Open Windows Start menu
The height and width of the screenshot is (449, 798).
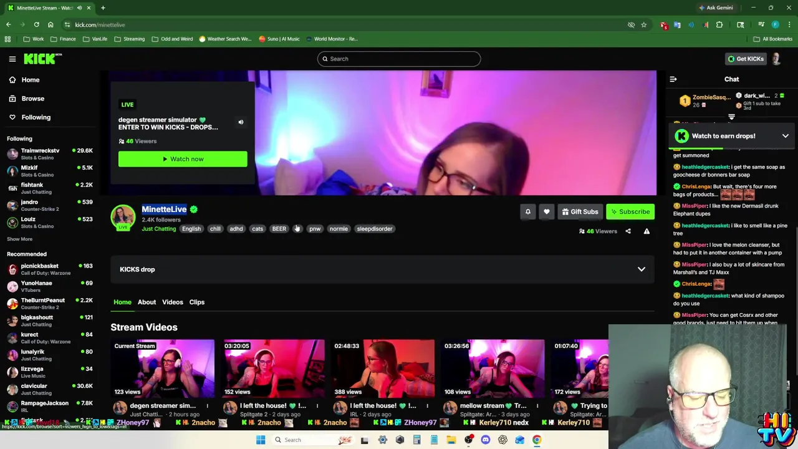click(x=261, y=440)
